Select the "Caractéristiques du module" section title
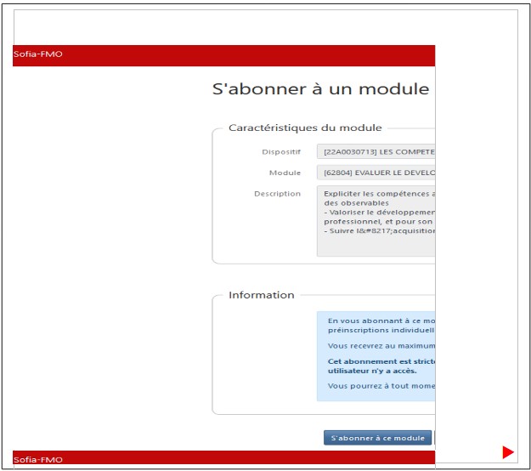531x471 pixels. pyautogui.click(x=305, y=128)
